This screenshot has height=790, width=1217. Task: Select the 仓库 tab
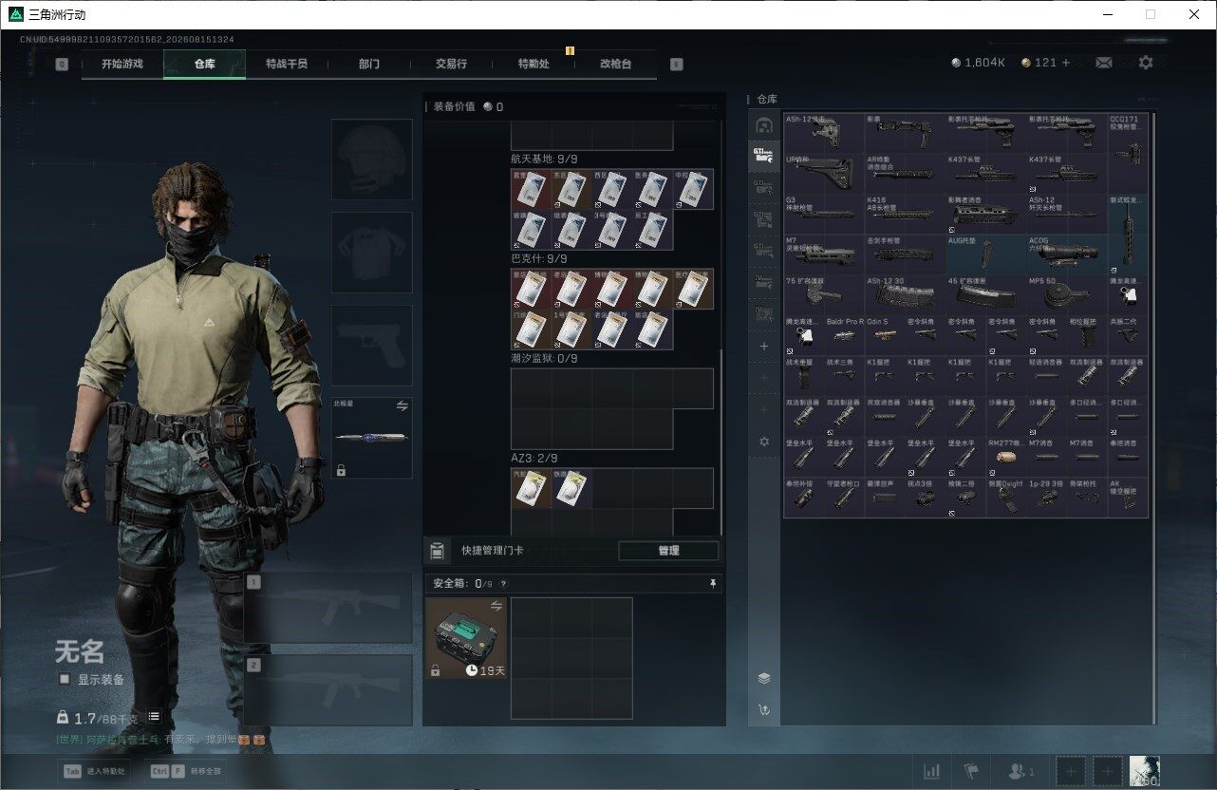coord(204,64)
